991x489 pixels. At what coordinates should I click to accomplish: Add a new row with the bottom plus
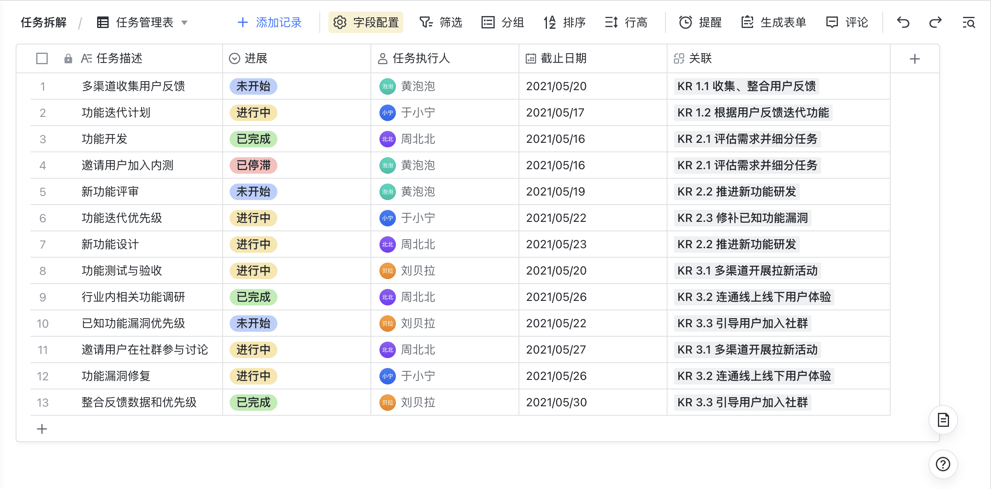pyautogui.click(x=42, y=429)
